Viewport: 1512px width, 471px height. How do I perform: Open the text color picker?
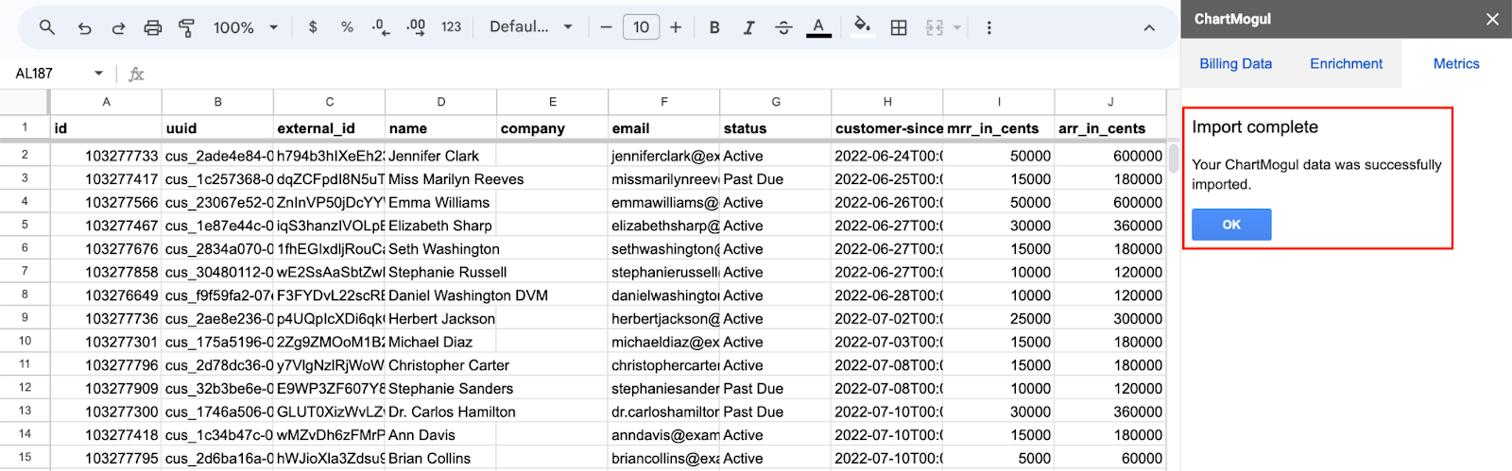coord(818,27)
